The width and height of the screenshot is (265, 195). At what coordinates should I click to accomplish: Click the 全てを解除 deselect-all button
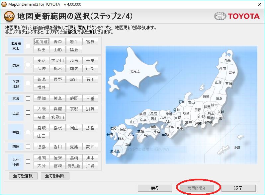(x=55, y=176)
